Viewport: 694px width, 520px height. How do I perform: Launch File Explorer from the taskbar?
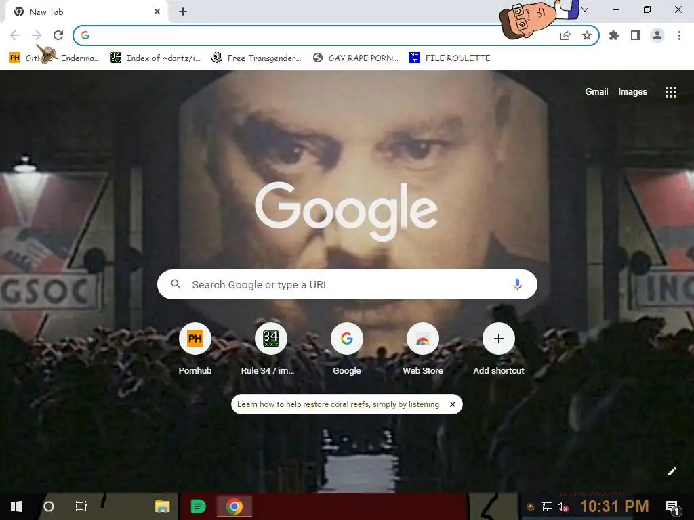(163, 506)
